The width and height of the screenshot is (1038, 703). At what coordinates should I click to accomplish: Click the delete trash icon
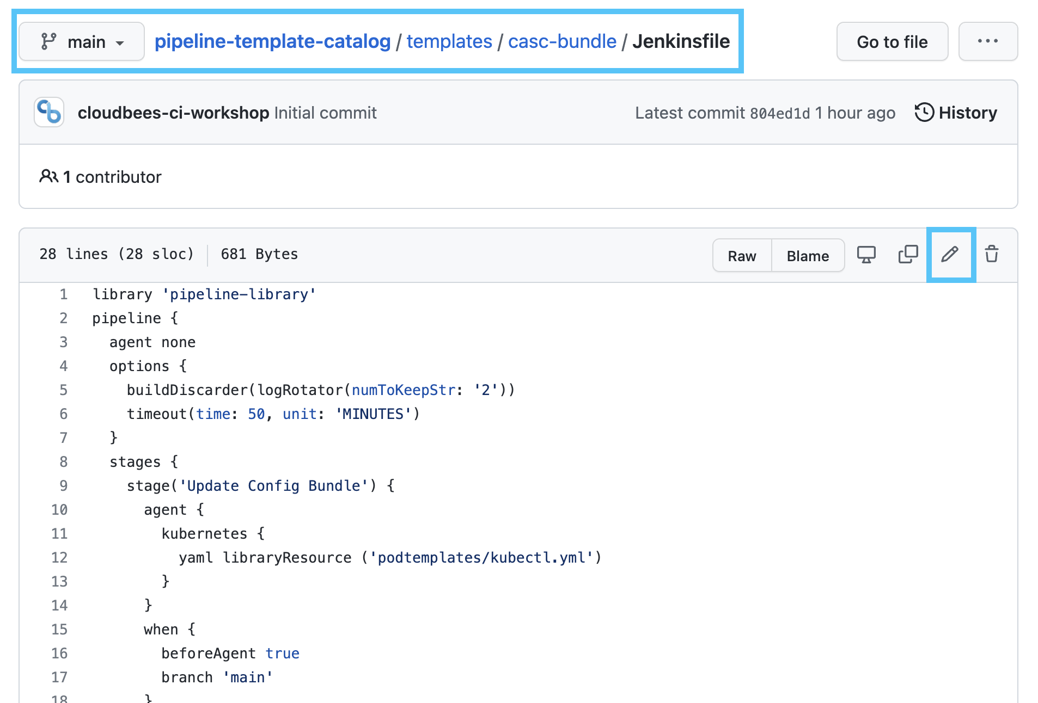click(x=991, y=254)
